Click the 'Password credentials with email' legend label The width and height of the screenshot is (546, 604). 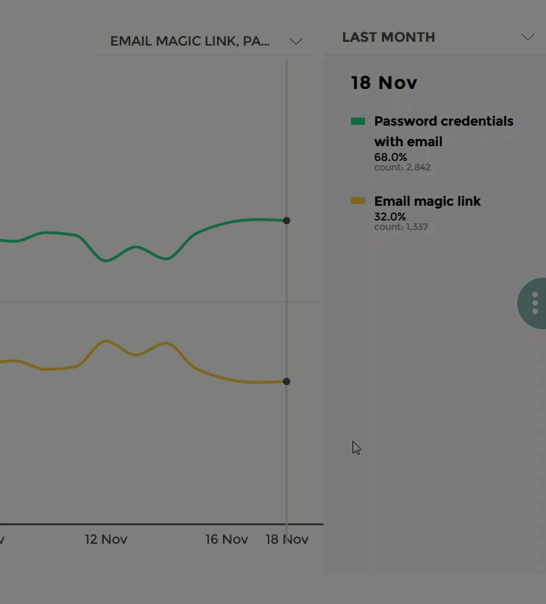click(x=444, y=132)
